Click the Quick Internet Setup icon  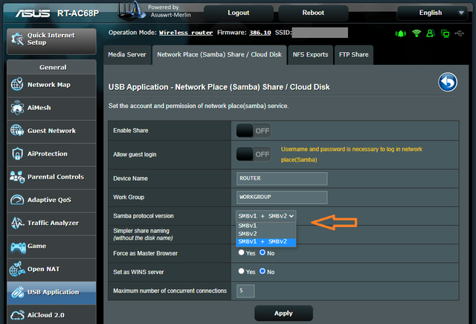[x=17, y=39]
